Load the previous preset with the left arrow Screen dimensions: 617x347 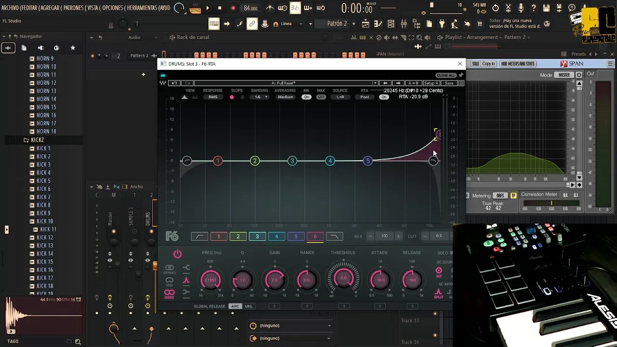pos(385,83)
